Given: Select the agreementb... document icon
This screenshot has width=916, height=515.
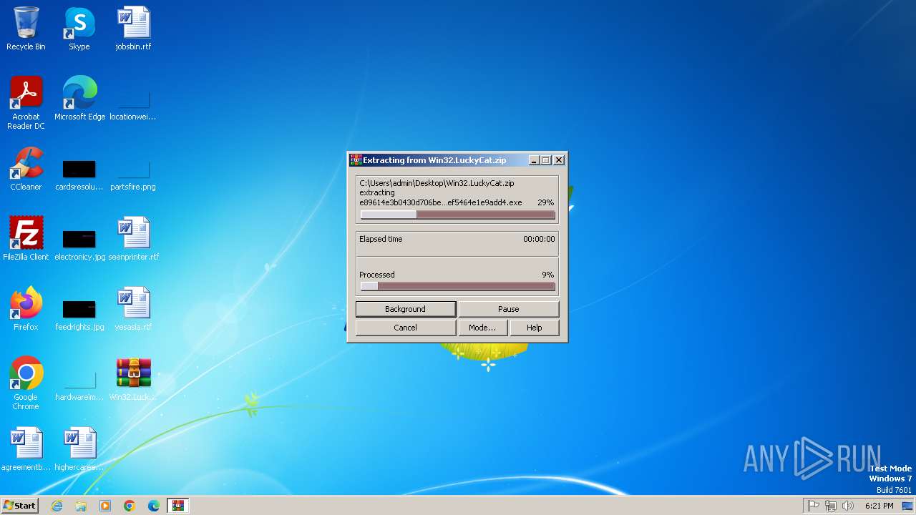Looking at the screenshot, I should tap(26, 449).
